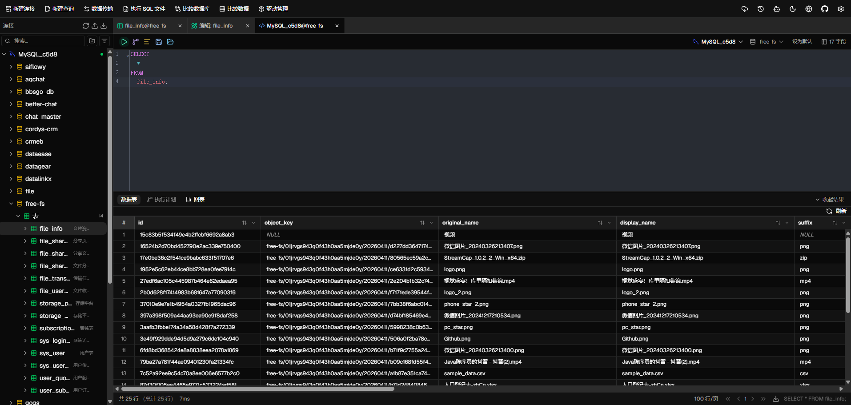The height and width of the screenshot is (405, 851).
Task: Sort the id column with its arrows icon
Action: pos(245,223)
